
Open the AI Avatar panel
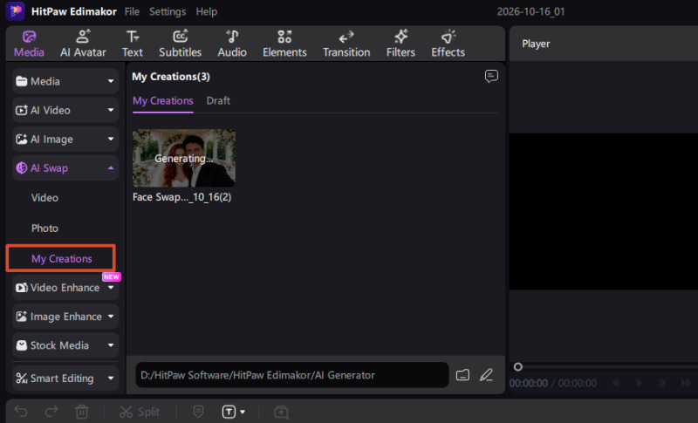click(x=83, y=44)
